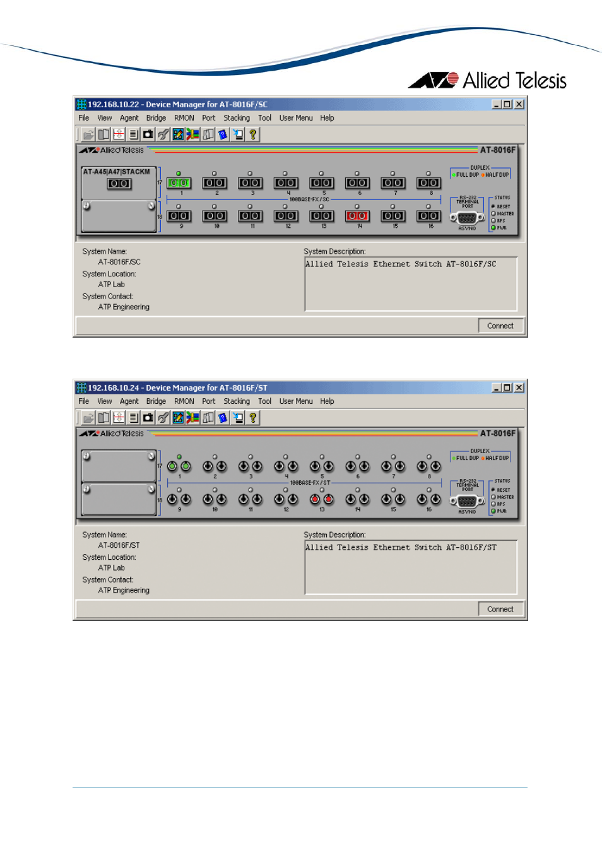This screenshot has width=602, height=852.
Task: Click 'AT-8016F/SC' system name text
Action: pos(119,262)
